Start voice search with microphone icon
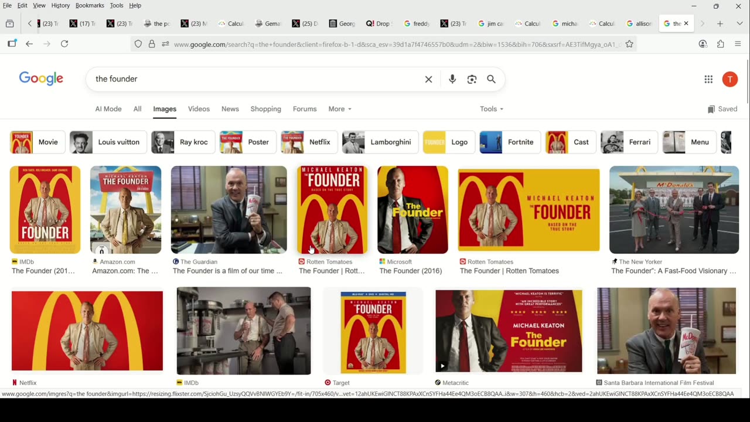This screenshot has height=422, width=750. pyautogui.click(x=452, y=79)
